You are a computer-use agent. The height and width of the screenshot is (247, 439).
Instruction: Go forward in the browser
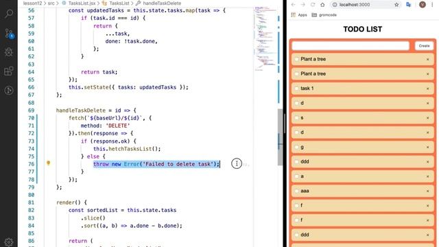point(303,5)
